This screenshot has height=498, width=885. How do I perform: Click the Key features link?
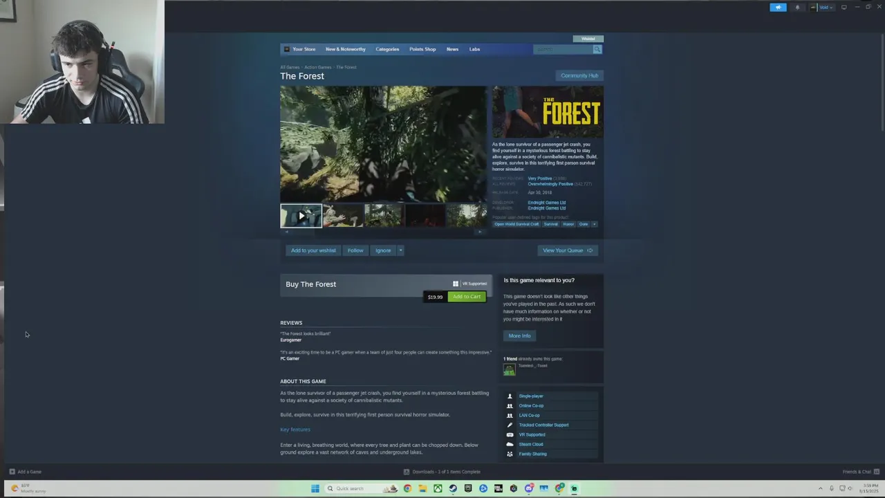[295, 430]
